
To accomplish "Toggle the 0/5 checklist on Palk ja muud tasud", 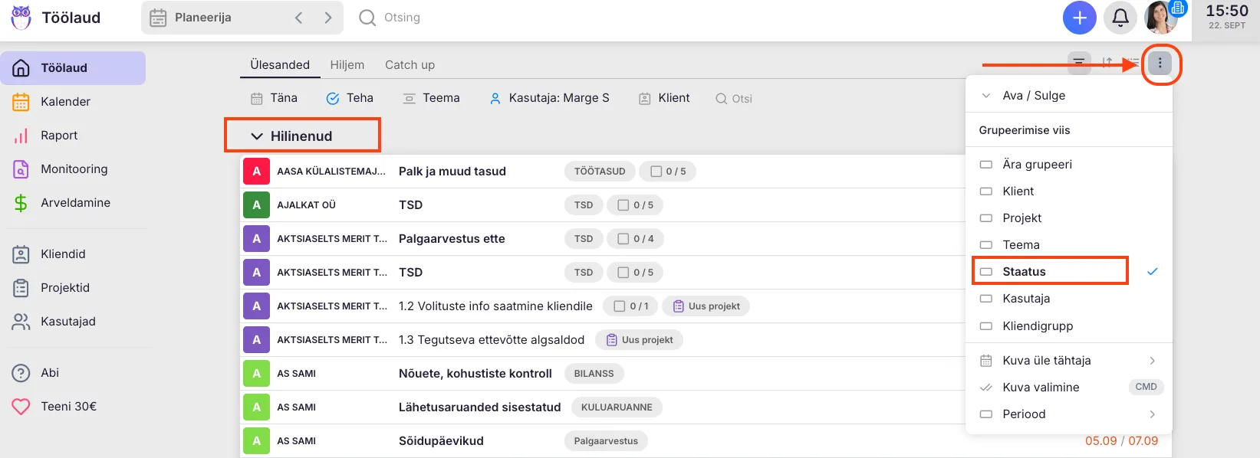I will (668, 172).
